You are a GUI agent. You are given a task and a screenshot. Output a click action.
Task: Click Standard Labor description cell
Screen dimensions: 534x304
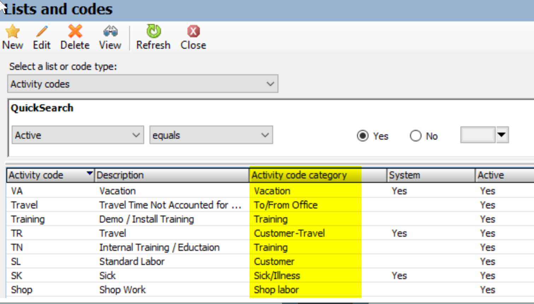[132, 261]
